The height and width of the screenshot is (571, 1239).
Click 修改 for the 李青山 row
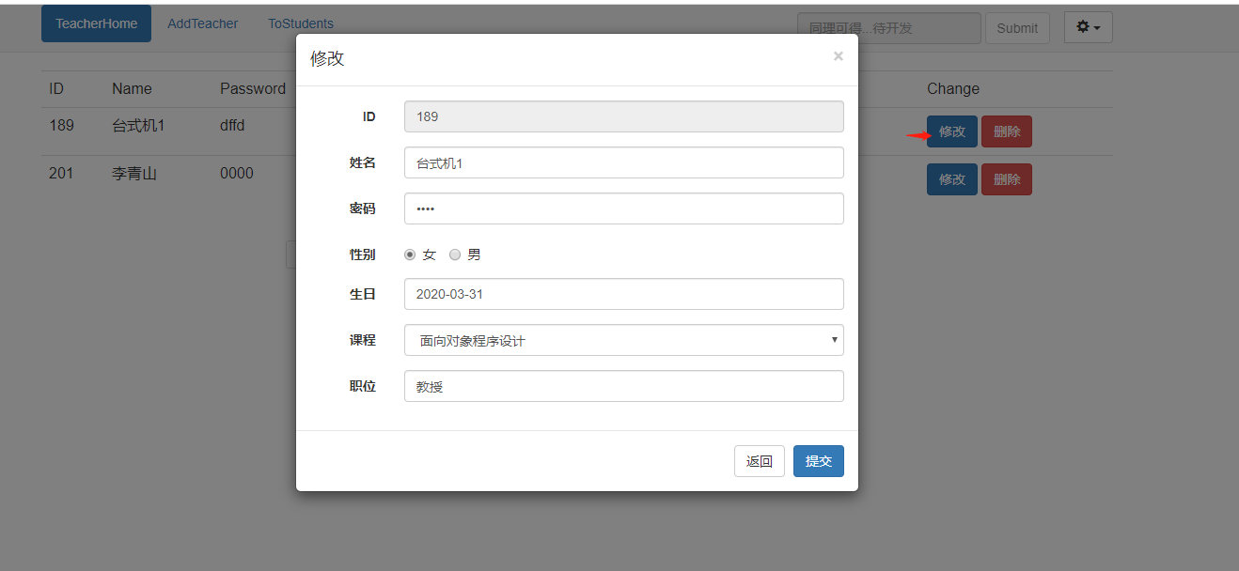tap(952, 179)
